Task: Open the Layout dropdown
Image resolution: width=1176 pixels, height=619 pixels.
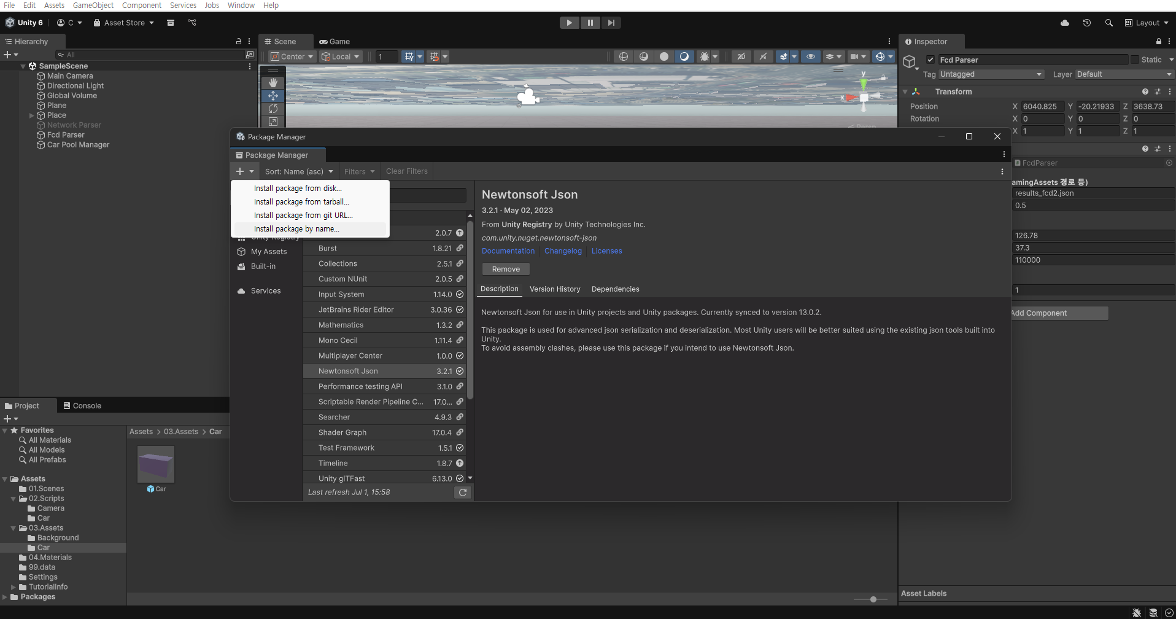Action: [x=1147, y=23]
